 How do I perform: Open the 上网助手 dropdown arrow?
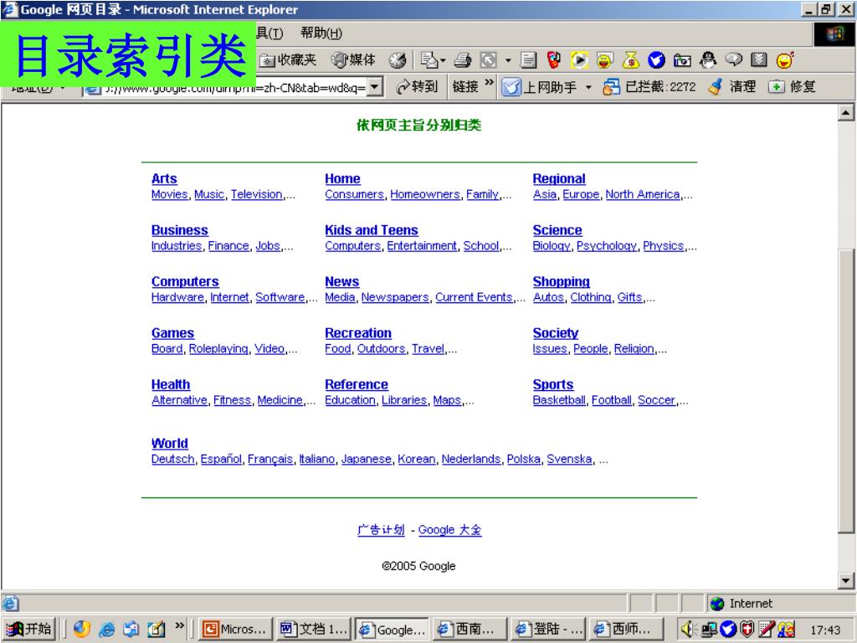(x=588, y=87)
